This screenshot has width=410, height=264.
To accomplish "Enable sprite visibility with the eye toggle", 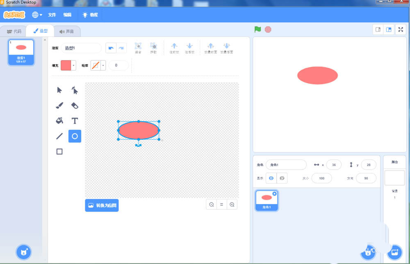I will coord(271,178).
